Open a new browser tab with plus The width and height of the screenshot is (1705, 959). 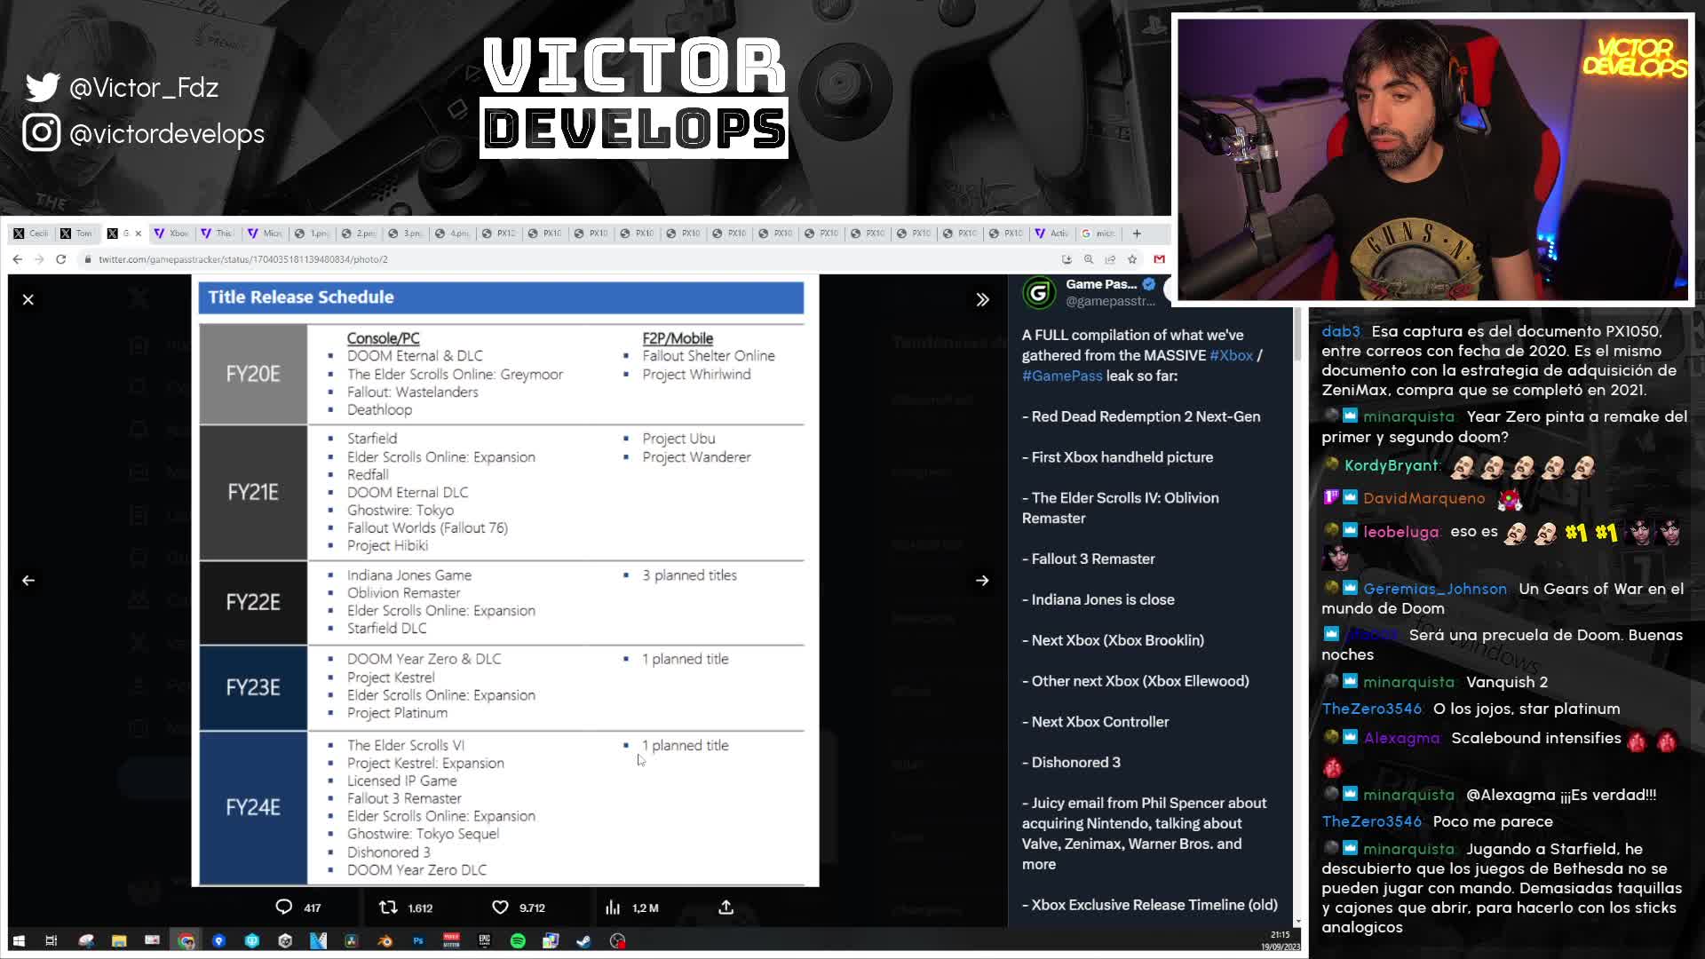point(1137,234)
